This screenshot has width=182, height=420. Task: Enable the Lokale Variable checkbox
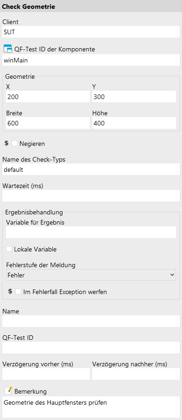(x=9, y=249)
